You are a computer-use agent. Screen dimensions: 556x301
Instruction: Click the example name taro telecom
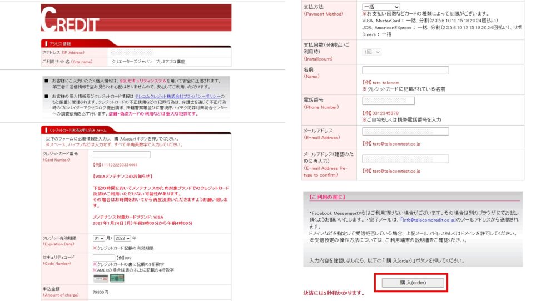click(x=385, y=83)
